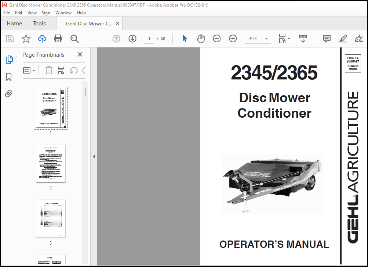Screen dimensions: 368x267
Task: Click the thumbnails panel scrollbar handle
Action: click(85, 92)
